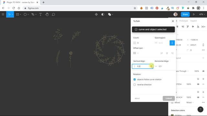207x116 pixels.
Task: Hide the fill using eye icon
Action: click(x=198, y=84)
